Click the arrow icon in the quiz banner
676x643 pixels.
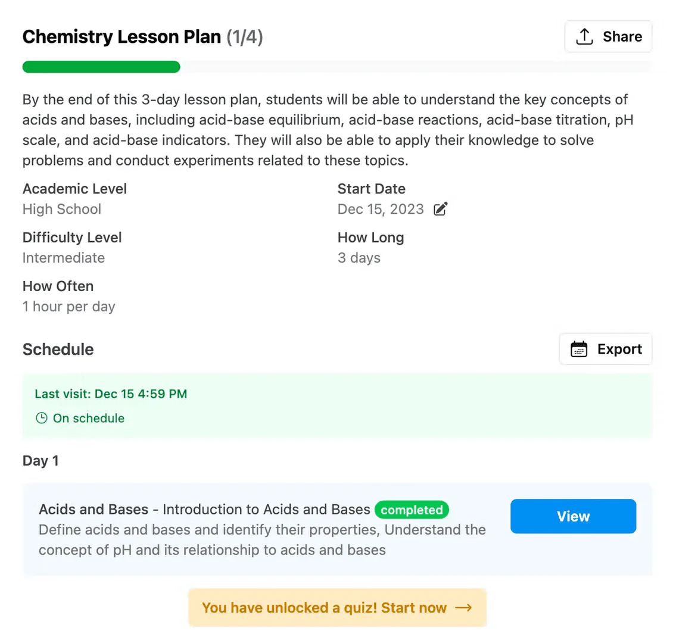[463, 608]
